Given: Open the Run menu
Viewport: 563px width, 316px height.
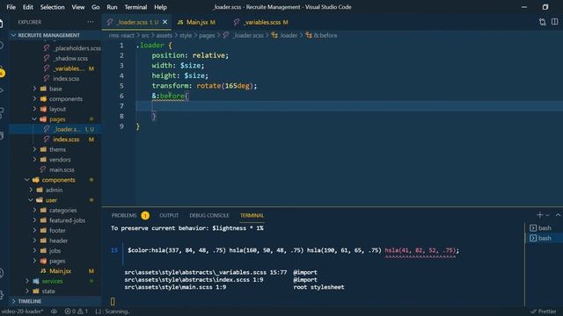Looking at the screenshot, I should (112, 7).
